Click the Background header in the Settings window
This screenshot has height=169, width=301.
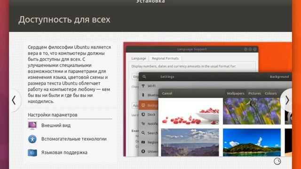tap(279, 77)
